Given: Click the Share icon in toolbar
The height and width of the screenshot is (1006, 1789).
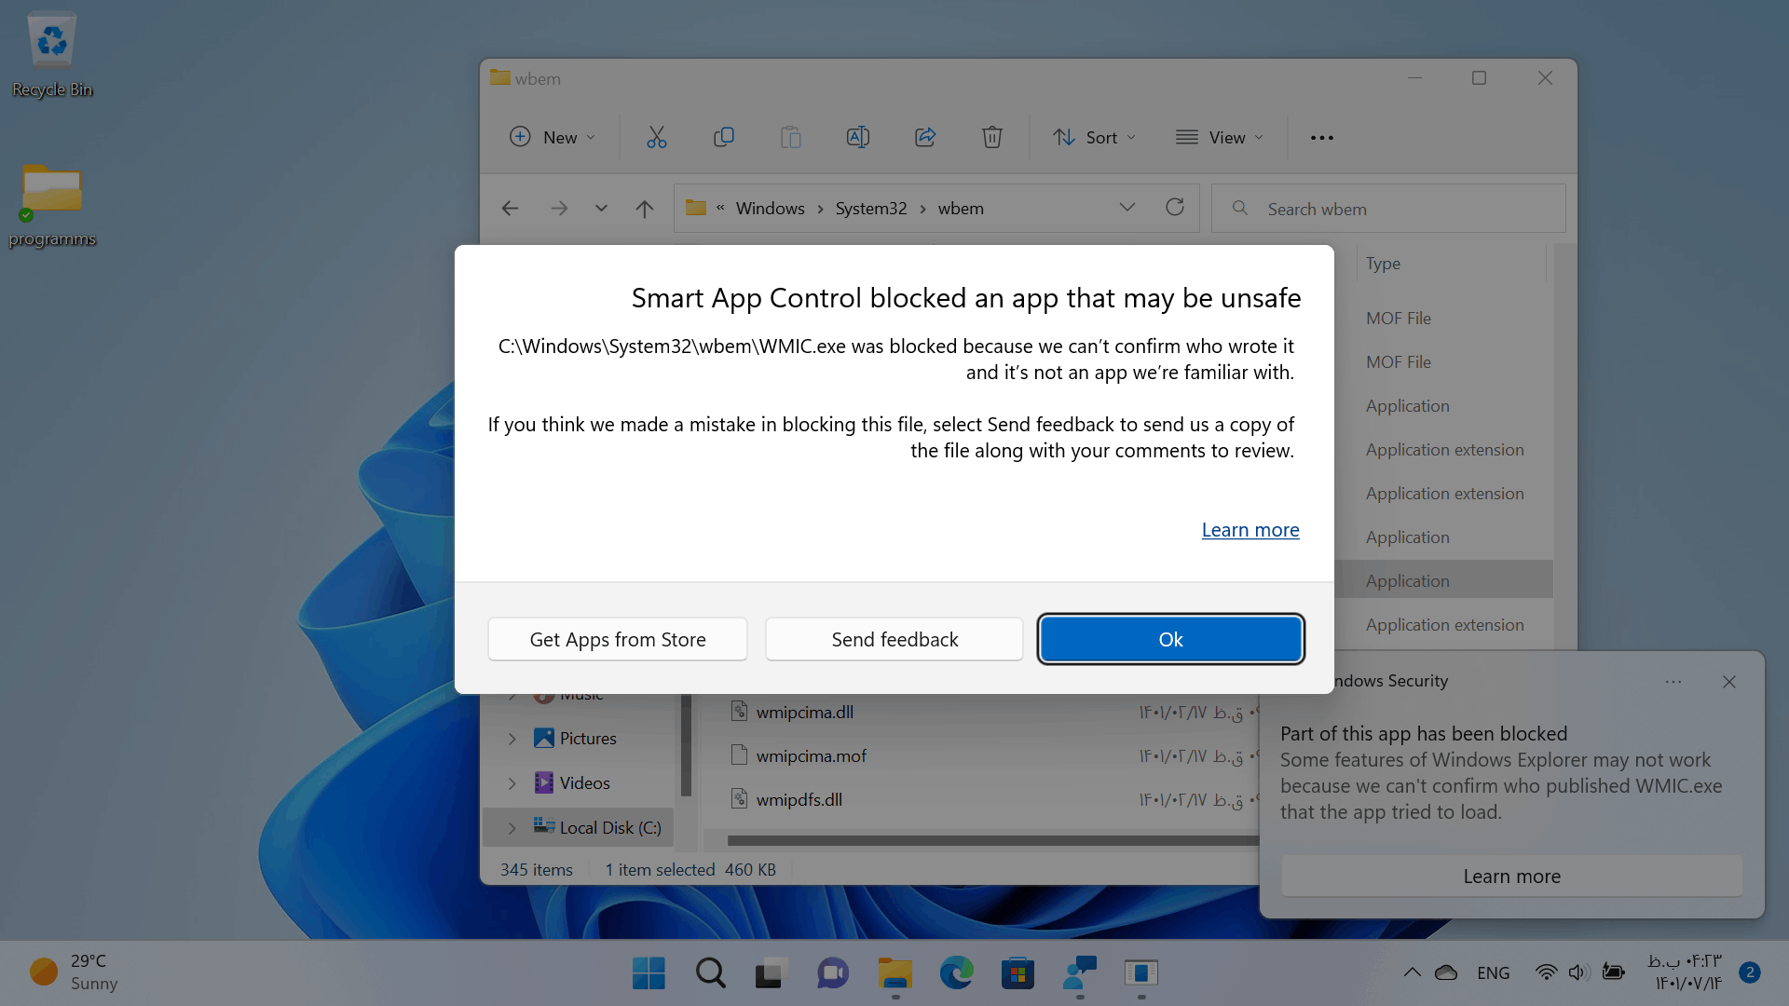Looking at the screenshot, I should 925,138.
